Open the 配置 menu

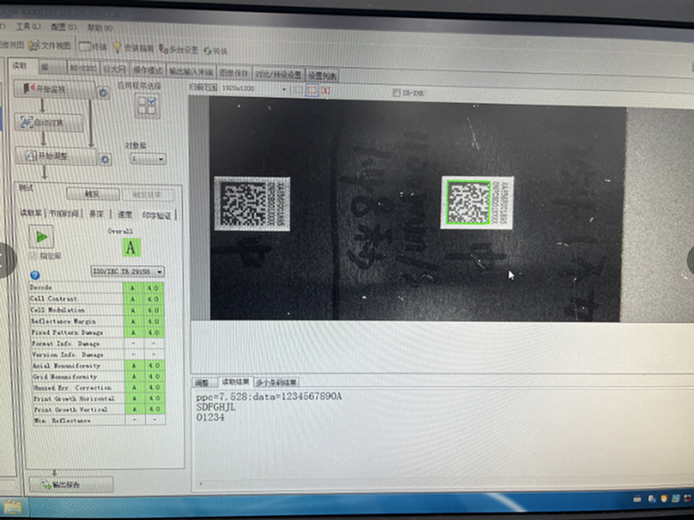[63, 27]
